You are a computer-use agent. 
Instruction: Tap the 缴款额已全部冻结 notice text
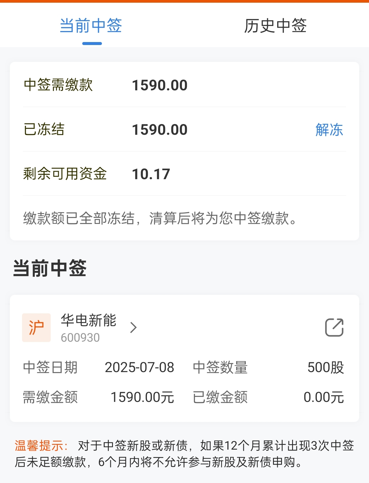[x=160, y=218]
